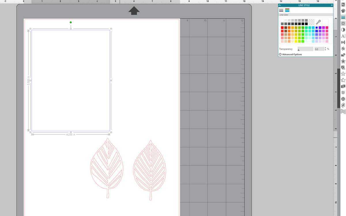The height and width of the screenshot is (216, 346).
Task: Click the 4.250 in width dimension label
Action: coord(71,134)
